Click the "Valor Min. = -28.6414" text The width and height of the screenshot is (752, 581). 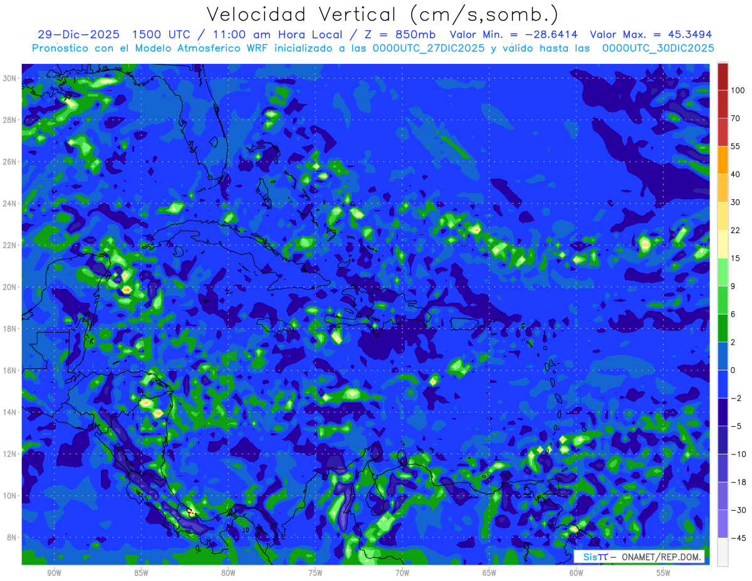(514, 35)
